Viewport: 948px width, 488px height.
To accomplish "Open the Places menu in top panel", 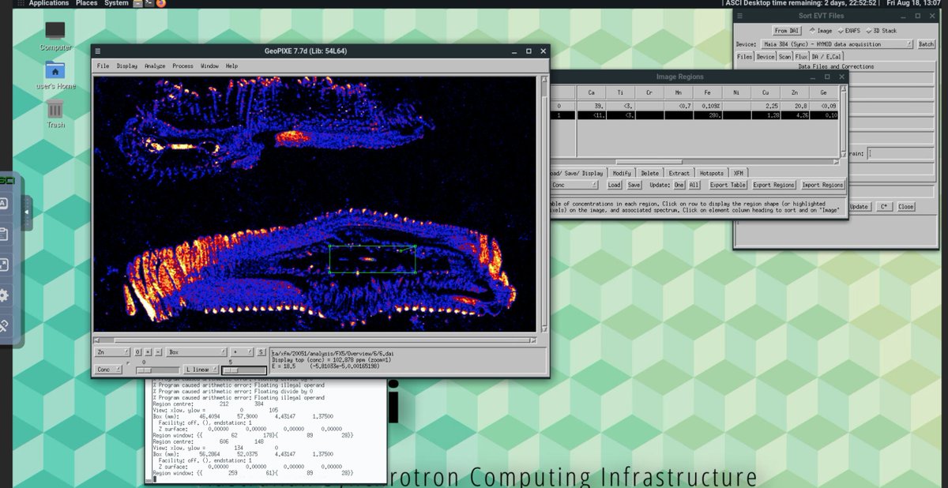I will 87,3.
